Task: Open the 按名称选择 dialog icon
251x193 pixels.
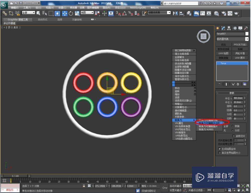Action: tap(44, 14)
